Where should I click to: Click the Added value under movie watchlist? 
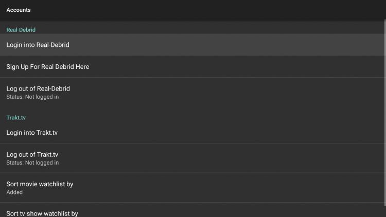(x=14, y=192)
